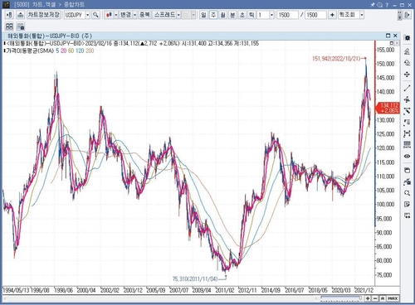
Task: Select the 초 second period toggle
Action: pyautogui.click(x=242, y=15)
